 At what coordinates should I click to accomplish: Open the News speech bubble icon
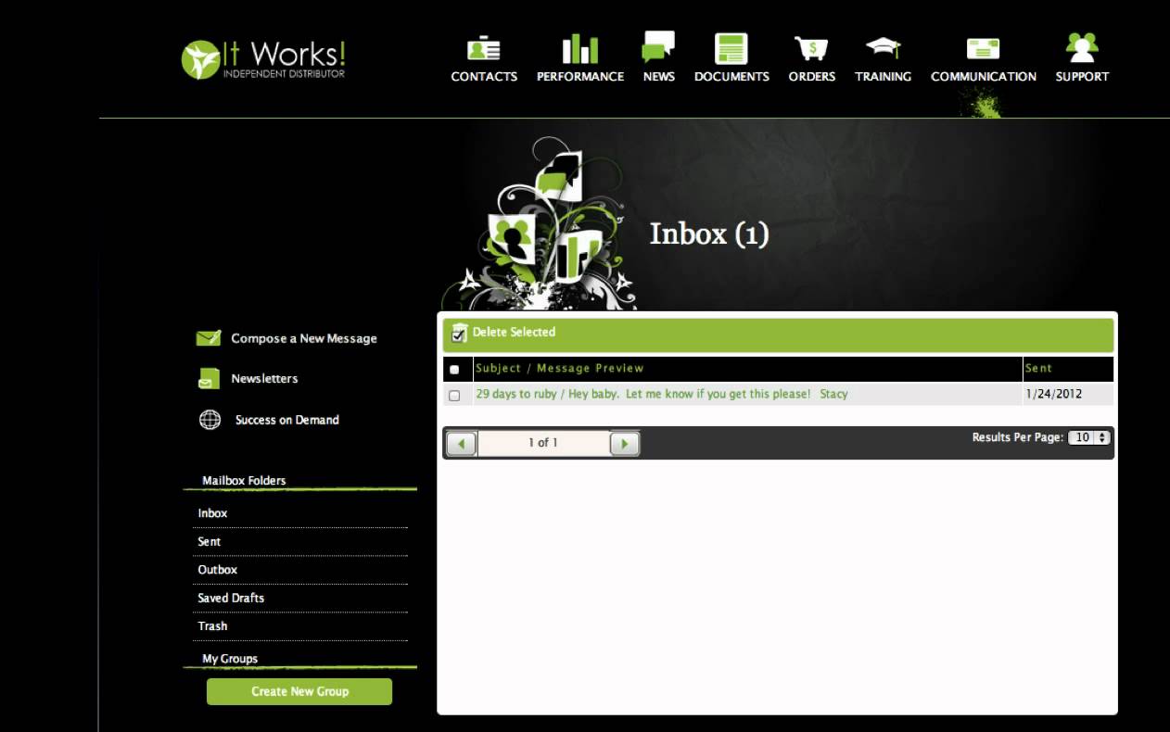(x=658, y=48)
